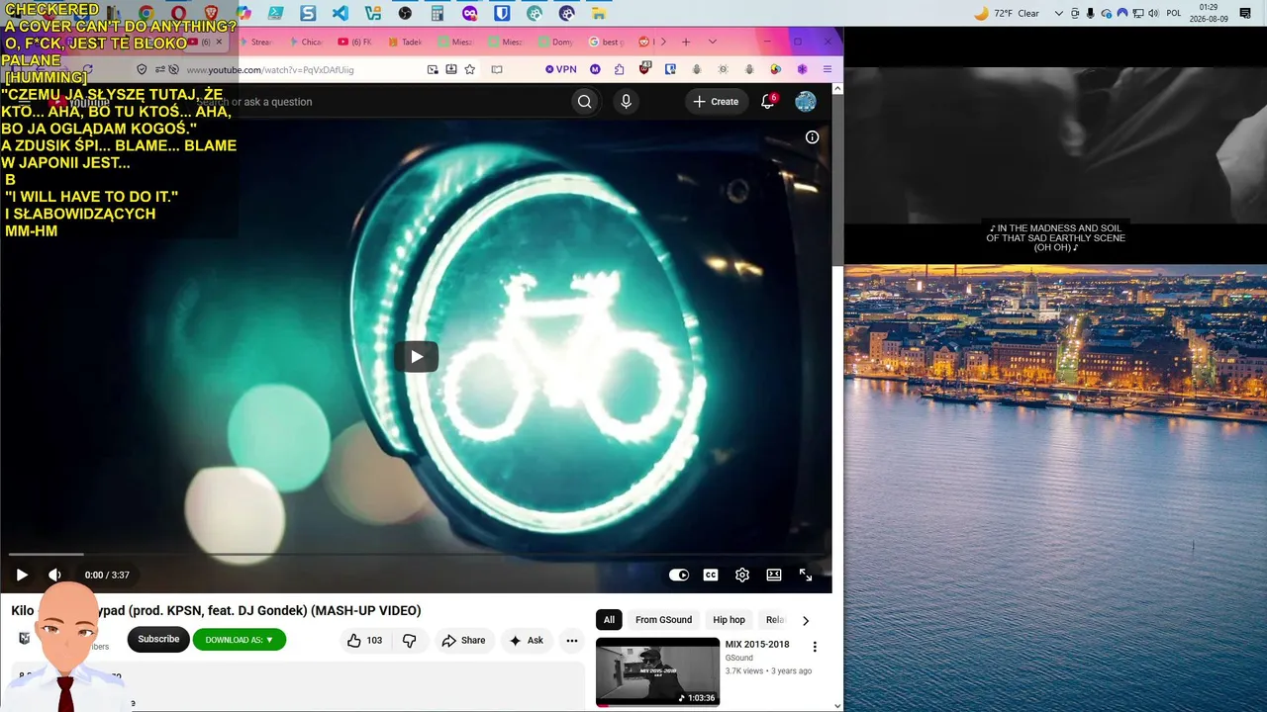Click the Create button
The image size is (1267, 712).
coord(716,102)
